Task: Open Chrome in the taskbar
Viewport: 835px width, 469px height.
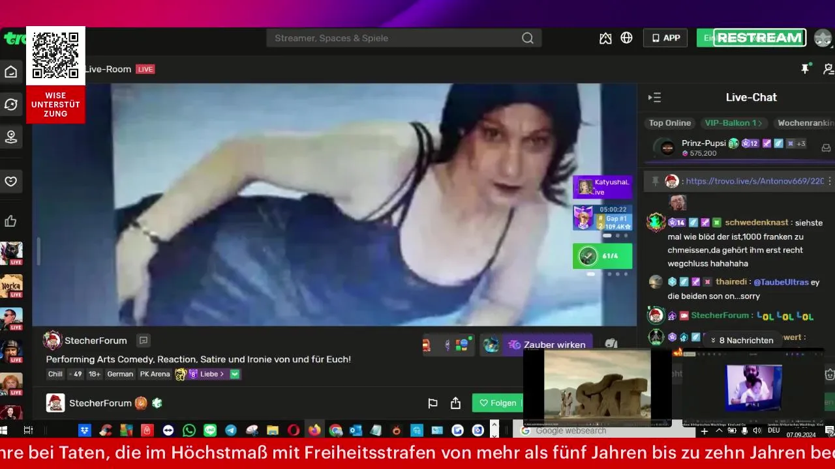Action: coord(335,430)
